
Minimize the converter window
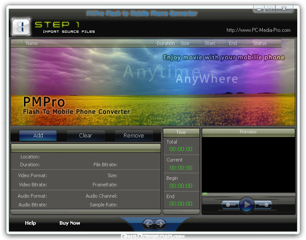pyautogui.click(x=259, y=9)
